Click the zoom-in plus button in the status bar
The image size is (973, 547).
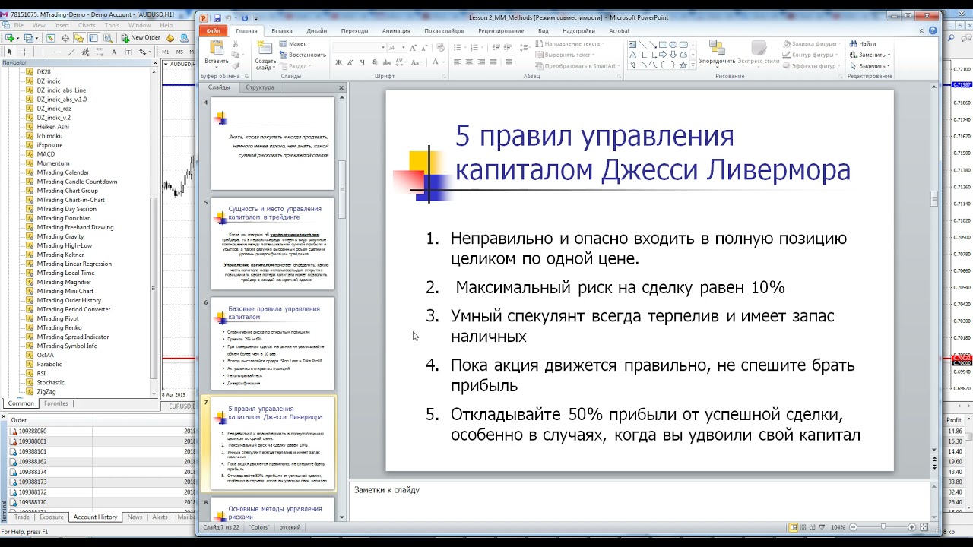pyautogui.click(x=911, y=527)
